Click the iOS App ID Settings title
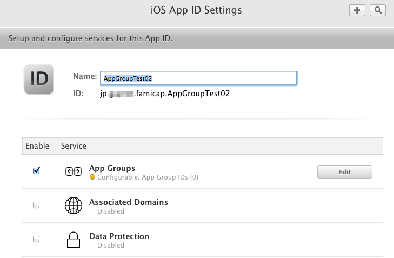 coord(196,10)
